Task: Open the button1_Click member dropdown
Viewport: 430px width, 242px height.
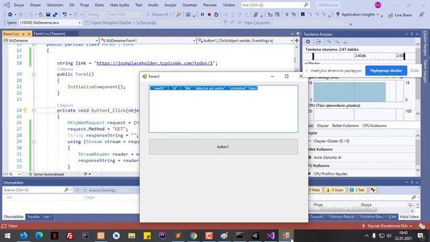Action: point(292,40)
